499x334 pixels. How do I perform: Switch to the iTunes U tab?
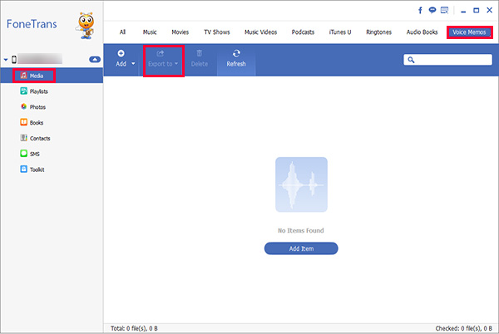coord(340,32)
